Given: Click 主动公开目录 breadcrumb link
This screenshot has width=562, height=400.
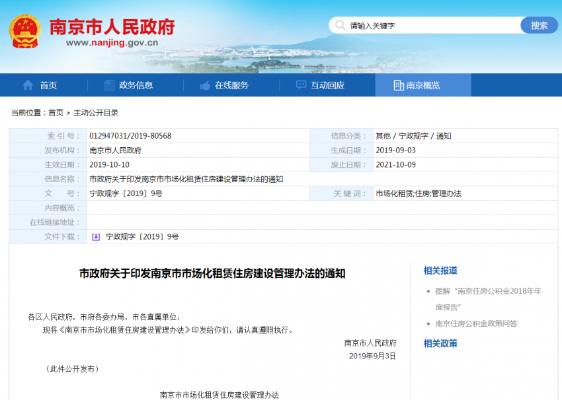Looking at the screenshot, I should (x=96, y=113).
